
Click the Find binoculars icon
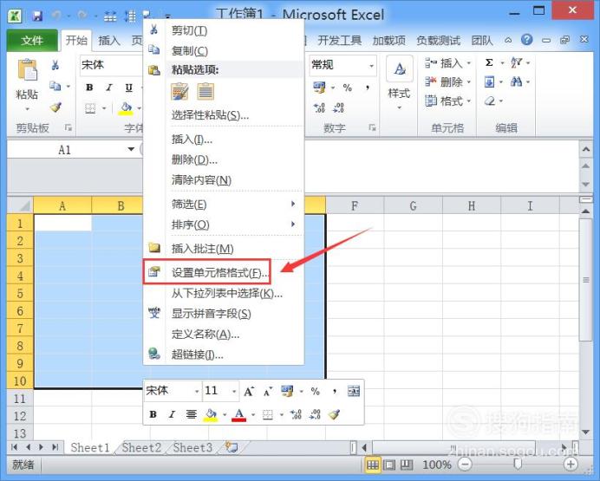pos(516,81)
